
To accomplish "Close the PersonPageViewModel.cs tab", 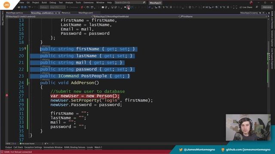I will coord(59,13).
